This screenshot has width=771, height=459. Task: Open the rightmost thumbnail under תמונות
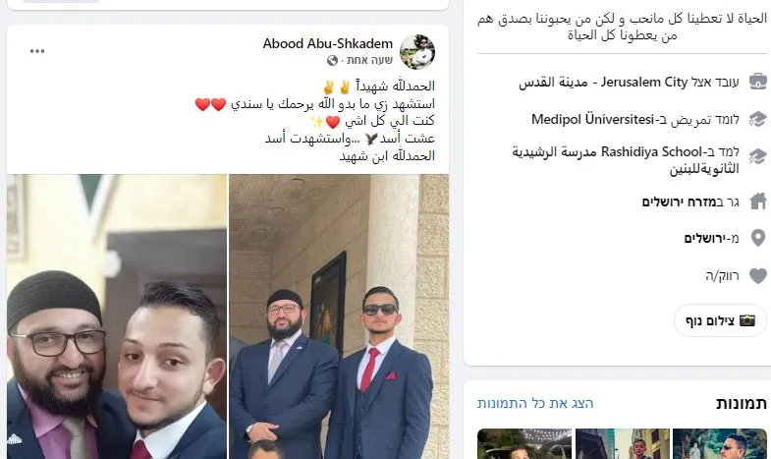719,443
